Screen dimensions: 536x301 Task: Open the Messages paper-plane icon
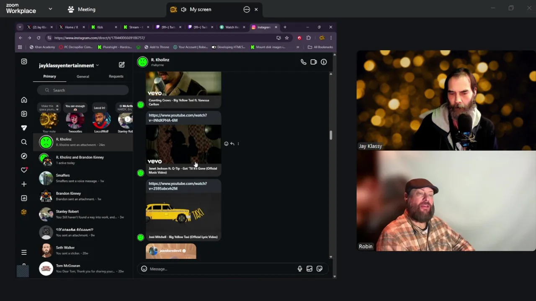point(24,128)
